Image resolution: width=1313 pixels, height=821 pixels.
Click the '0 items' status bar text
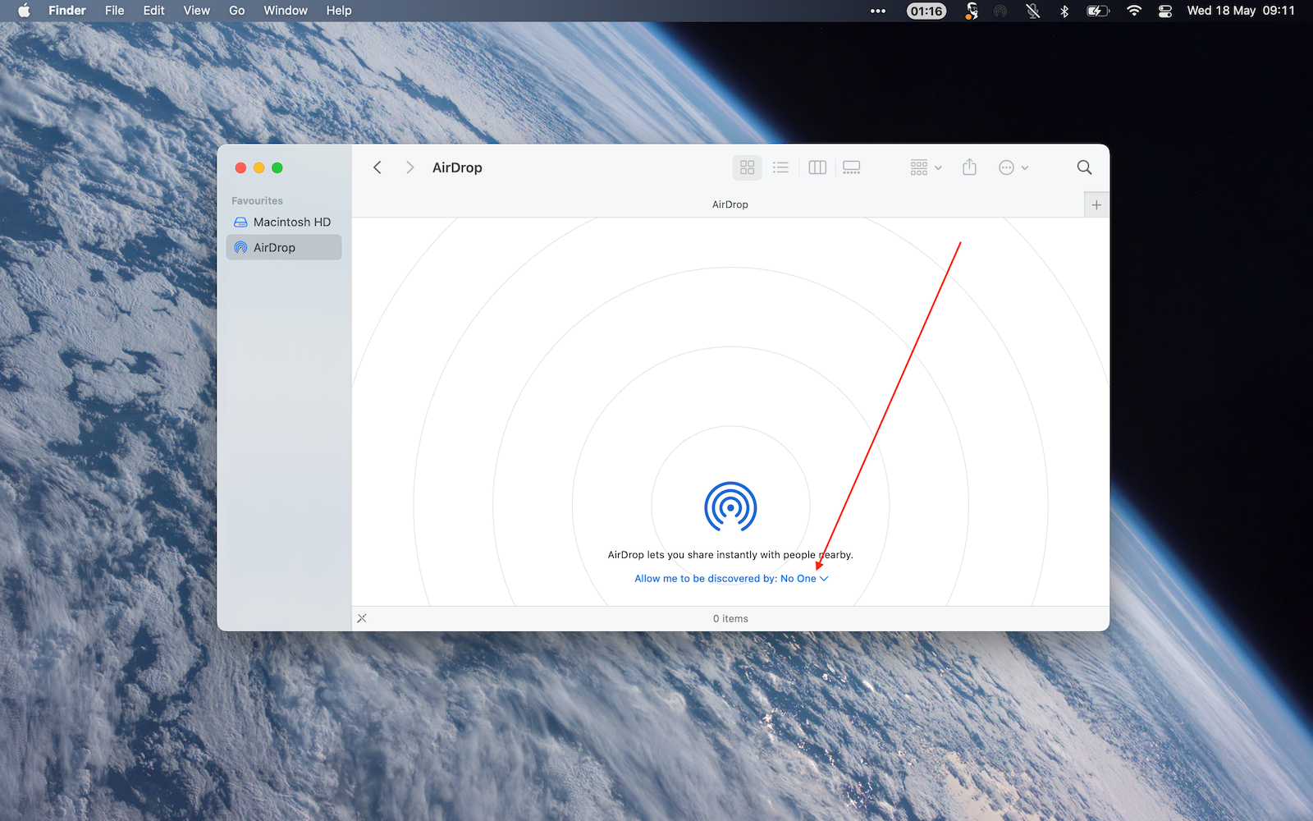click(x=730, y=618)
